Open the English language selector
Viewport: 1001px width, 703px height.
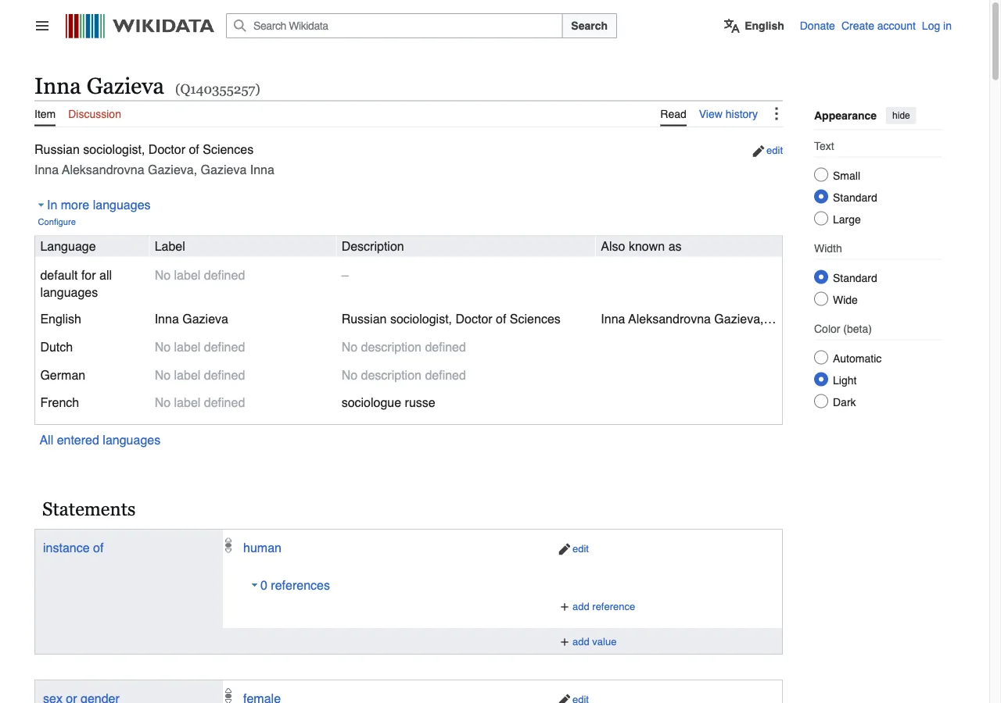[x=754, y=26]
